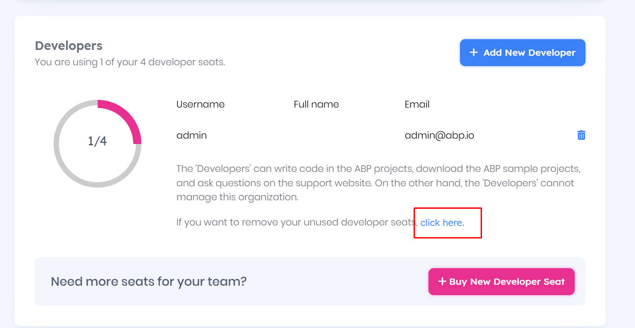
Task: Click the Username column header
Action: (200, 104)
